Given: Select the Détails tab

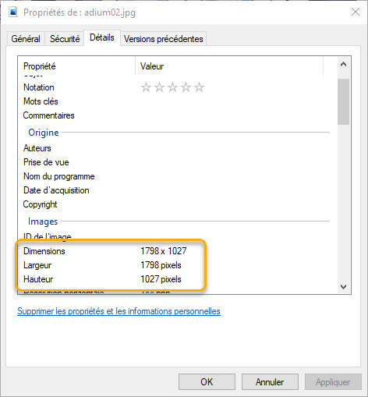Looking at the screenshot, I should [102, 37].
